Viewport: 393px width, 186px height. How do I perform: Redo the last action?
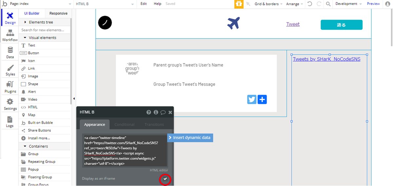(x=319, y=4)
